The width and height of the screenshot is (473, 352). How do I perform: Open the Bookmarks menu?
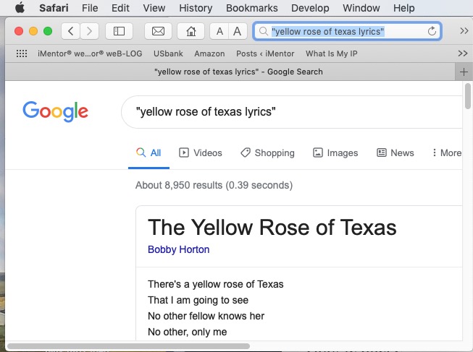click(x=252, y=8)
